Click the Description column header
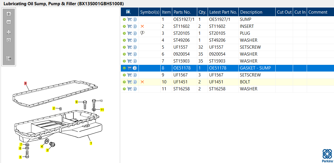The height and width of the screenshot is (163, 334). [251, 12]
